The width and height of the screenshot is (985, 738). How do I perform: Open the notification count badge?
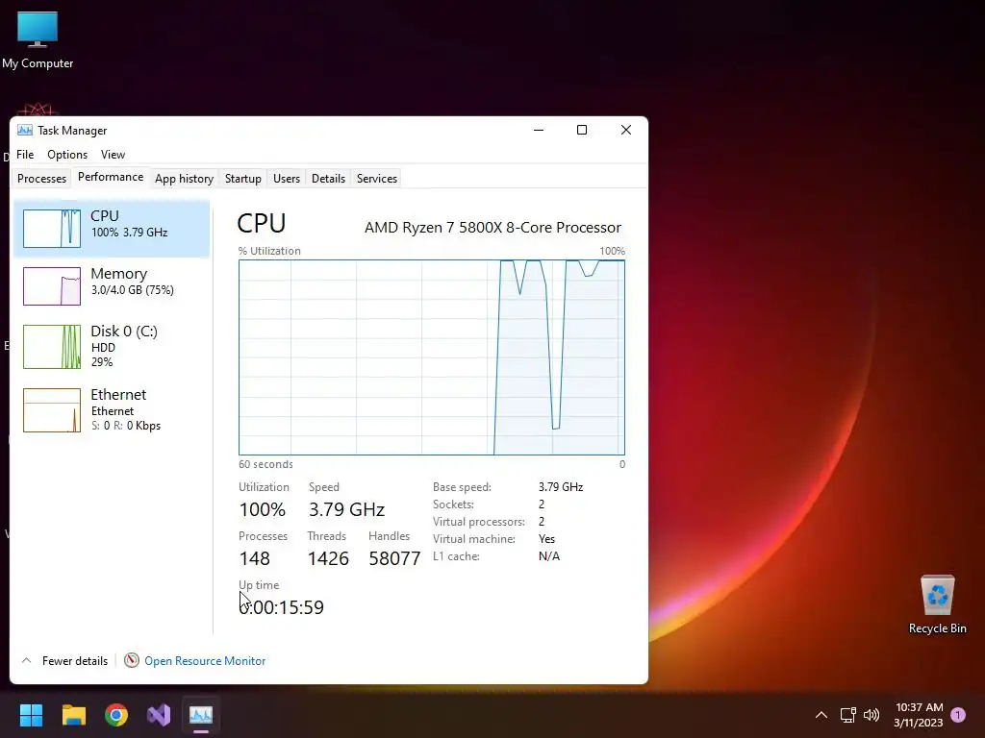point(958,715)
